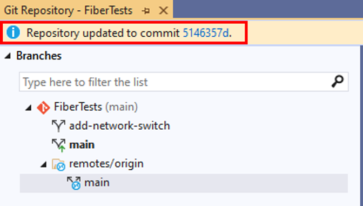Click the orange Git repository icon
363x206 pixels.
click(x=44, y=108)
